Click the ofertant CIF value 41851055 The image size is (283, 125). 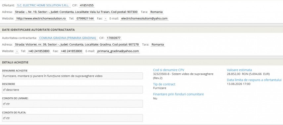(87, 5)
